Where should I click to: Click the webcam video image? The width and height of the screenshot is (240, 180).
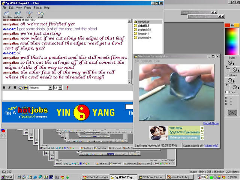[177, 92]
